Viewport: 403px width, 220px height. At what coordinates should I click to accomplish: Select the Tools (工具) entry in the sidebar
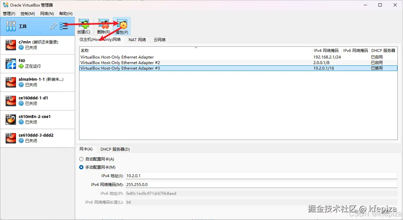pyautogui.click(x=38, y=26)
